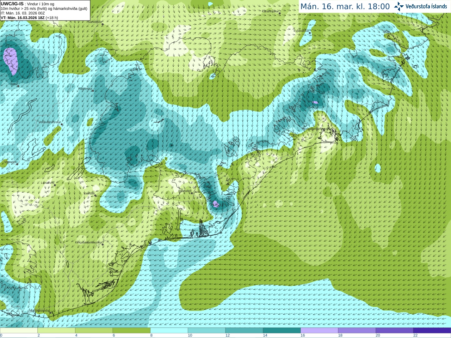Click the Veiðivatnahraun station label
Screen dimensions: 451x338
pyautogui.click(x=50, y=122)
